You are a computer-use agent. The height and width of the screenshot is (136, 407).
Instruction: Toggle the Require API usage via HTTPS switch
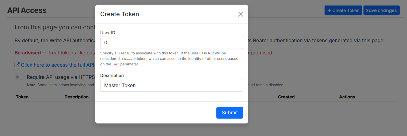point(20,77)
